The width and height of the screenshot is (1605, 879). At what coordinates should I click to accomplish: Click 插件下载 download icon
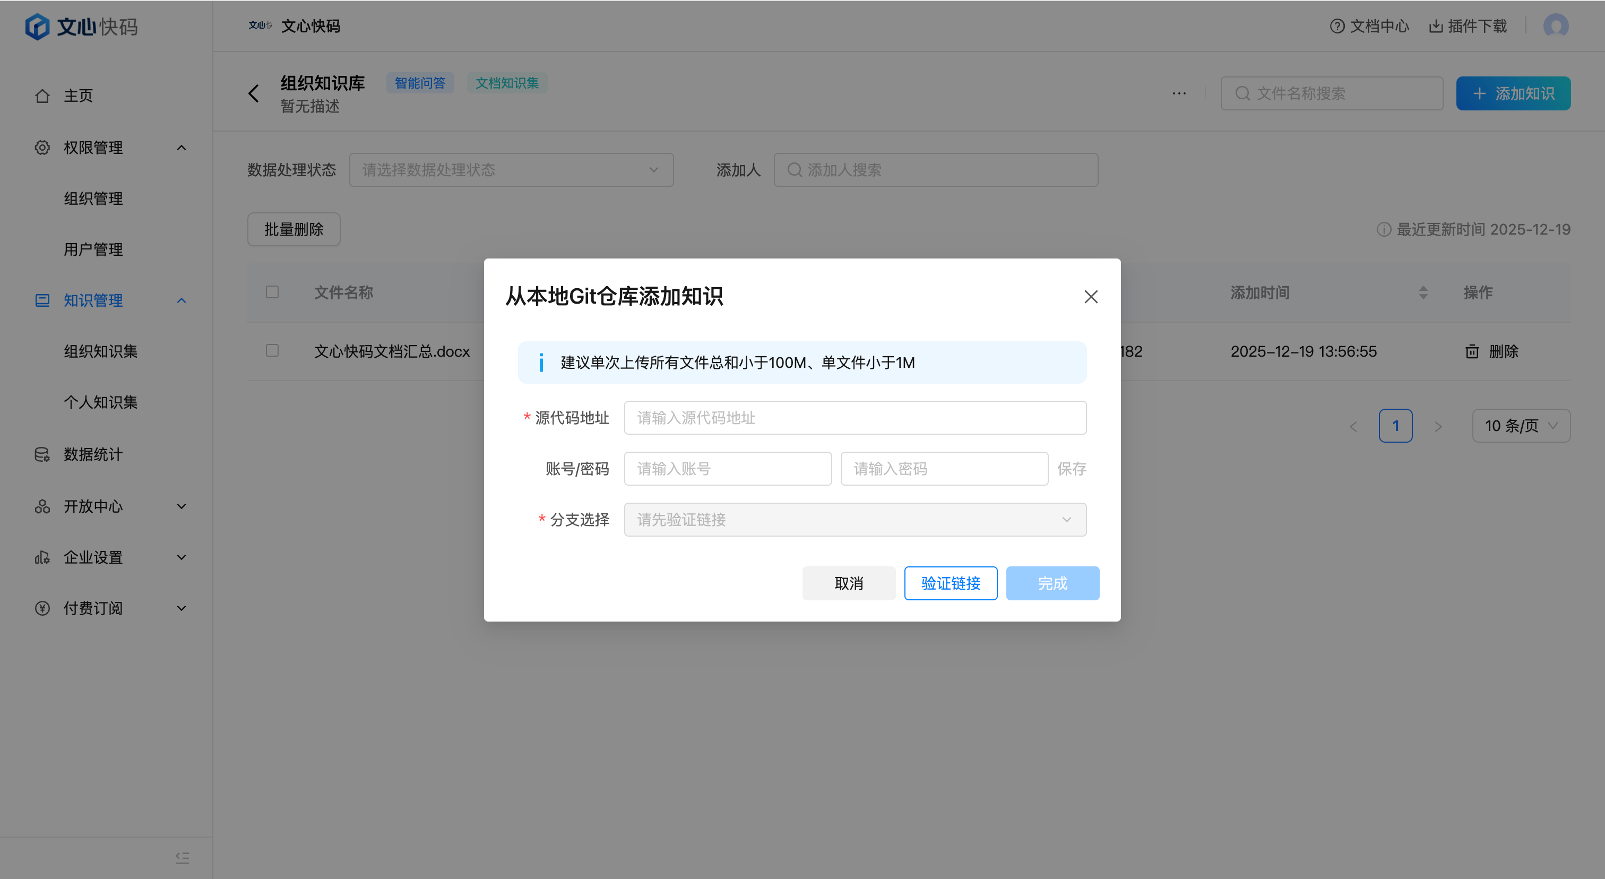point(1436,26)
